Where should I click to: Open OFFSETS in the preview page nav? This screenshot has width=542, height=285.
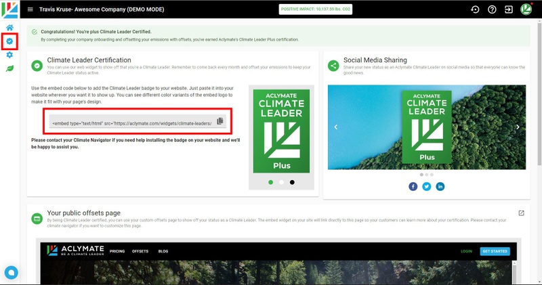point(140,251)
